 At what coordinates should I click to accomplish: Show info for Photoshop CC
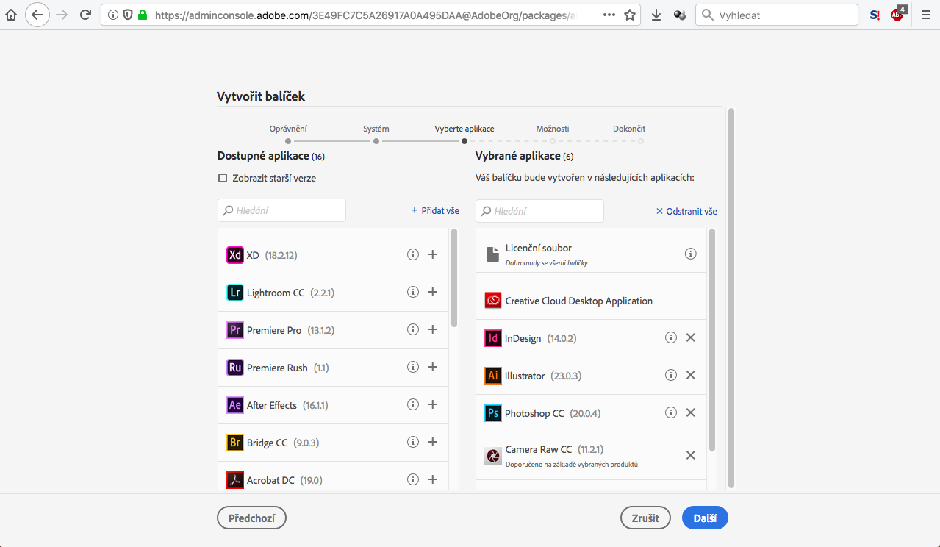tap(671, 412)
